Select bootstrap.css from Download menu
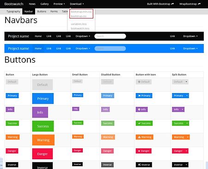The image size is (208, 169). click(79, 16)
